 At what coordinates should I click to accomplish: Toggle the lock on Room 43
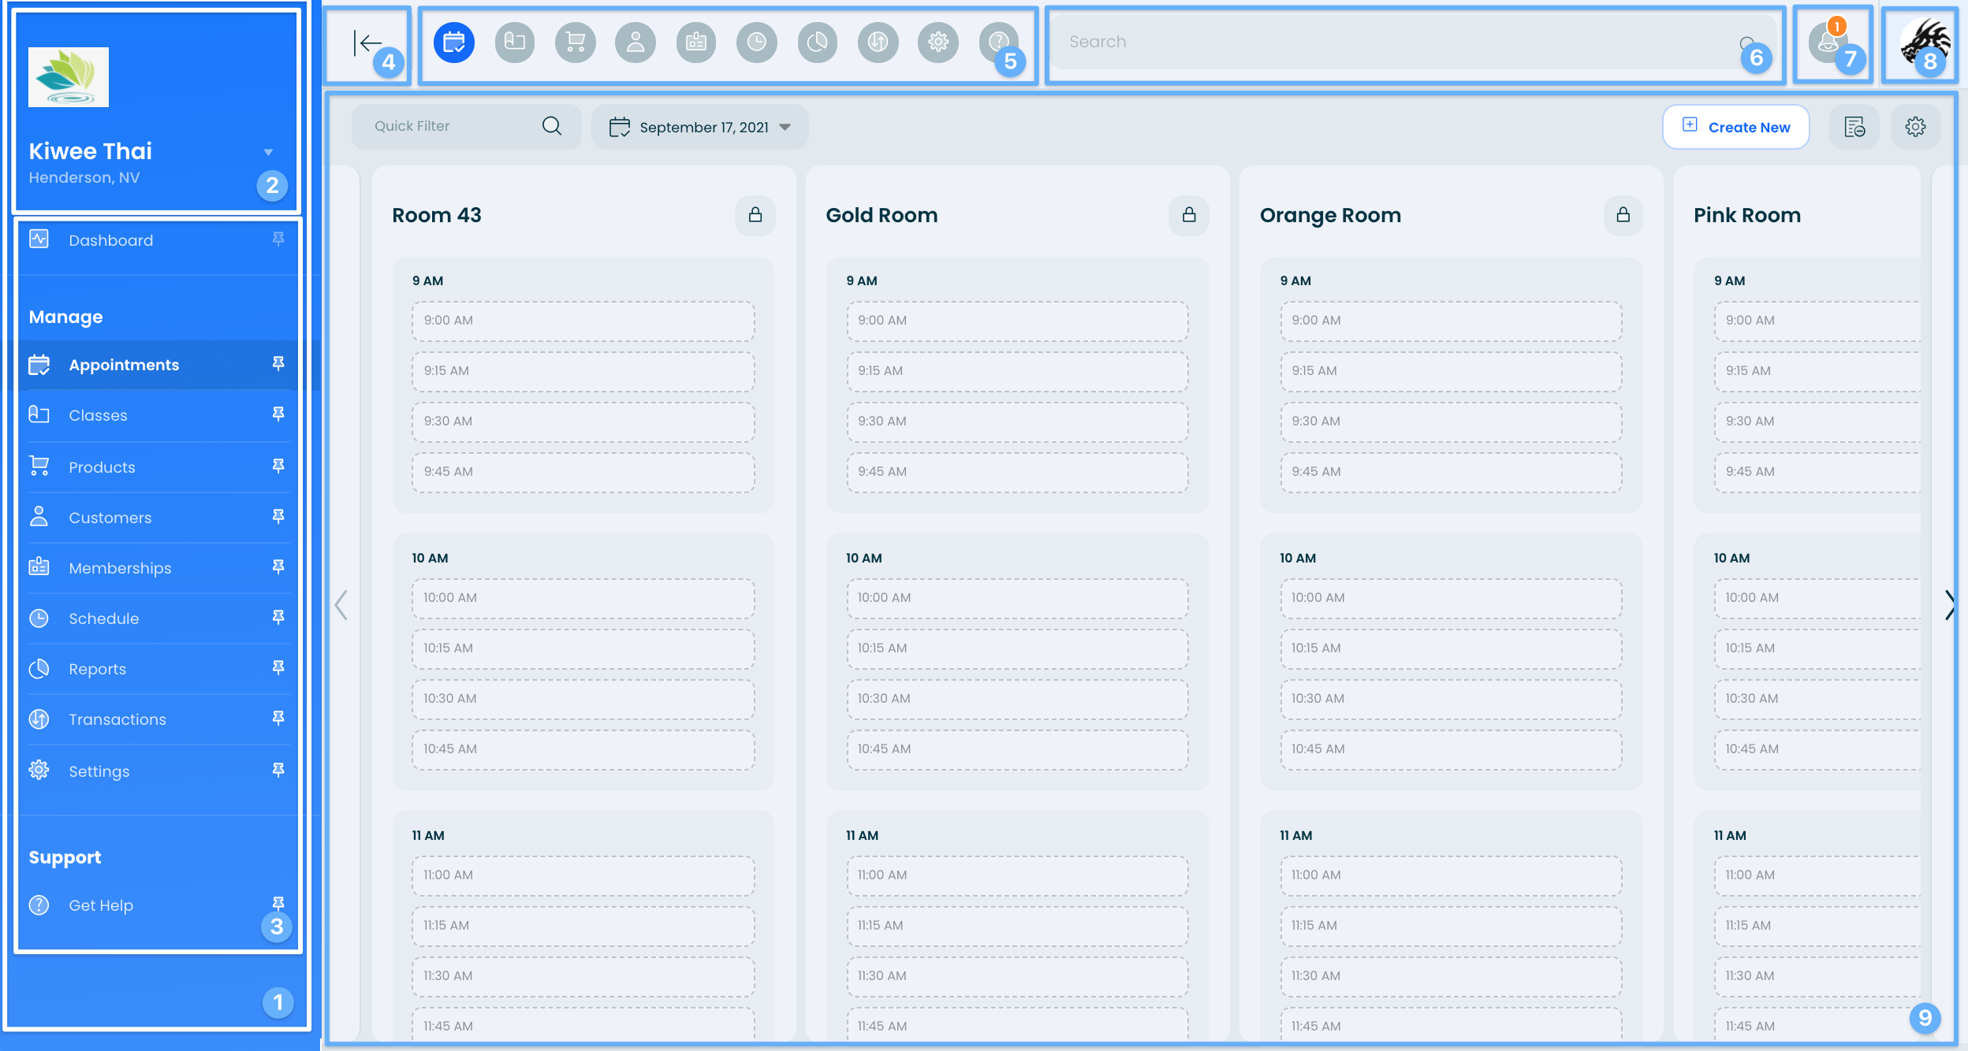755,215
